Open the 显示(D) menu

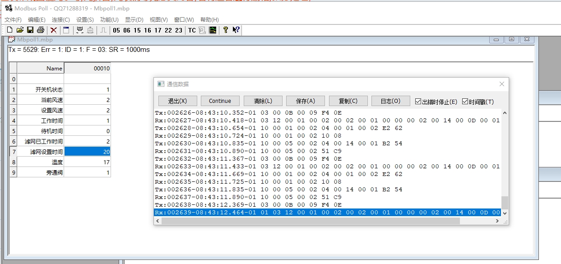[x=134, y=20]
